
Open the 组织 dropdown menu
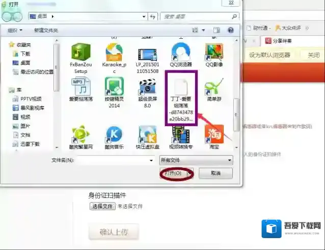click(15, 30)
